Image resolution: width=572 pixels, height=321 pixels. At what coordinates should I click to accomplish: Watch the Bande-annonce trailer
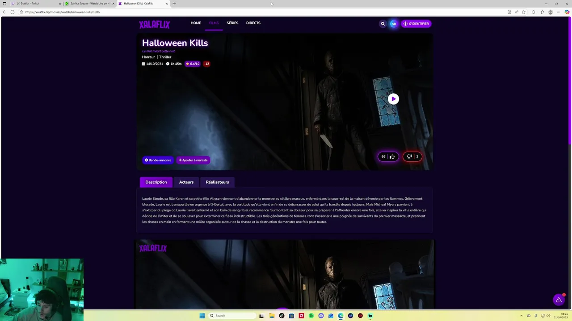[x=158, y=160]
